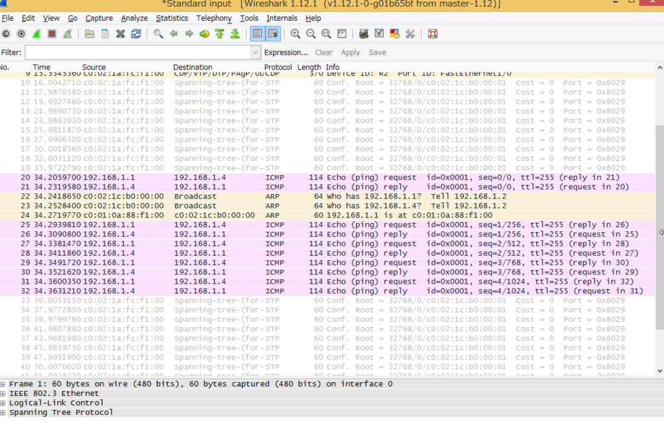Reset zoom to normal size 1:1
Image resolution: width=664 pixels, height=429 pixels.
(x=326, y=34)
